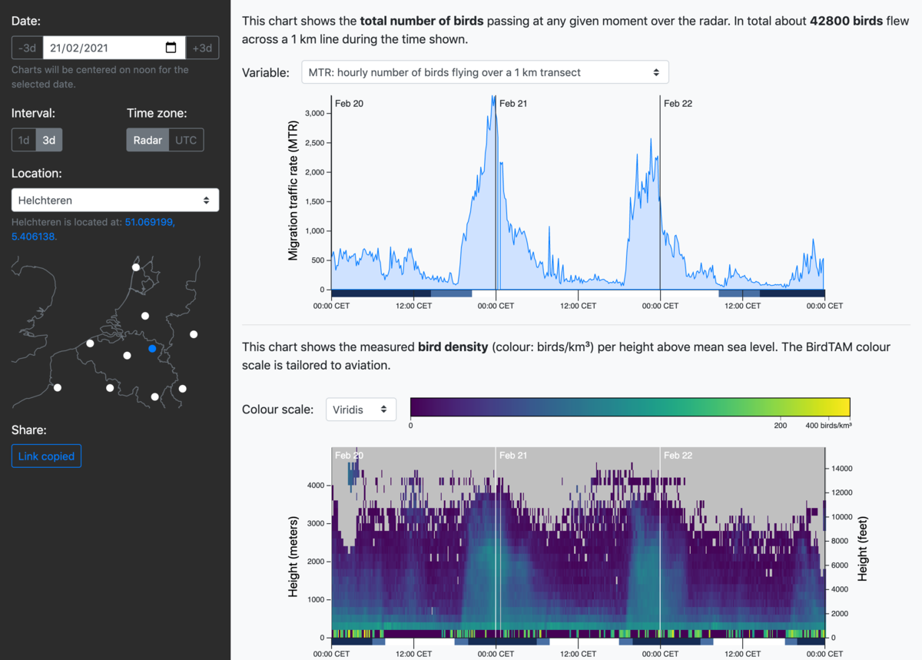Set time zone to UTC
Image resolution: width=922 pixels, height=660 pixels.
pyautogui.click(x=186, y=140)
